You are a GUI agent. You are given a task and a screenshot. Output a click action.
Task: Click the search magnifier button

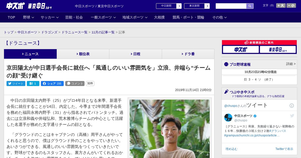250,6
